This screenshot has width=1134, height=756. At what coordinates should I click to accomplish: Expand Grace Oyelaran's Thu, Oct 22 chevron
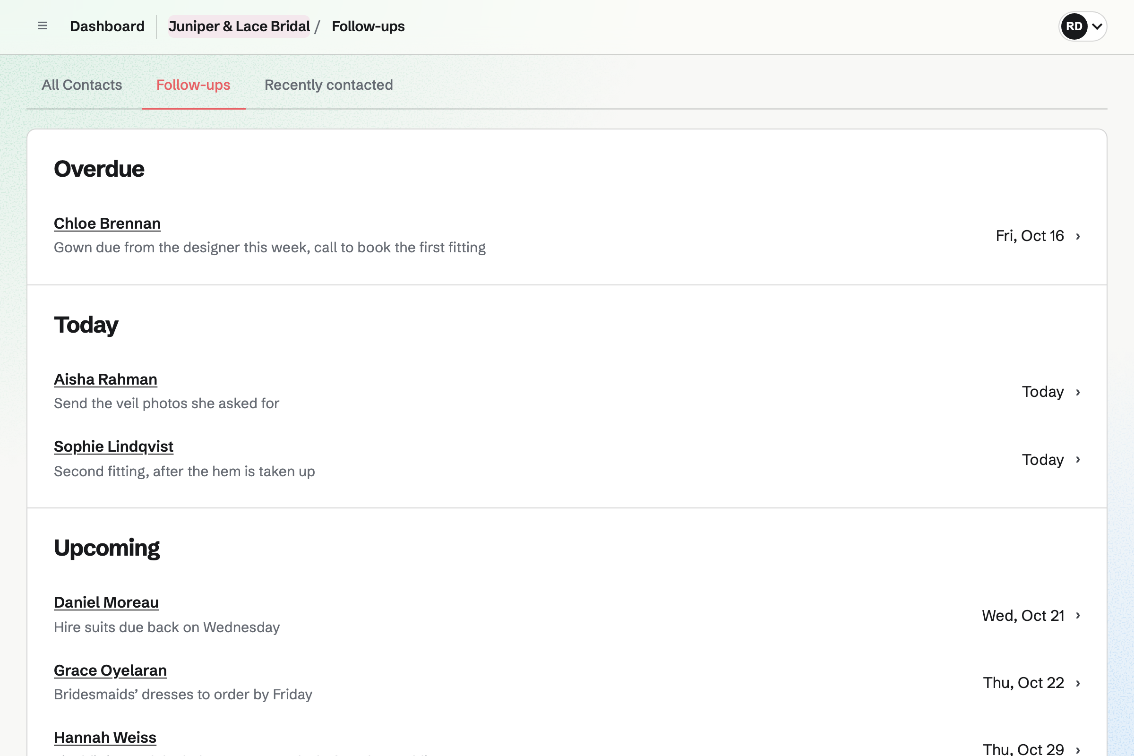point(1078,683)
